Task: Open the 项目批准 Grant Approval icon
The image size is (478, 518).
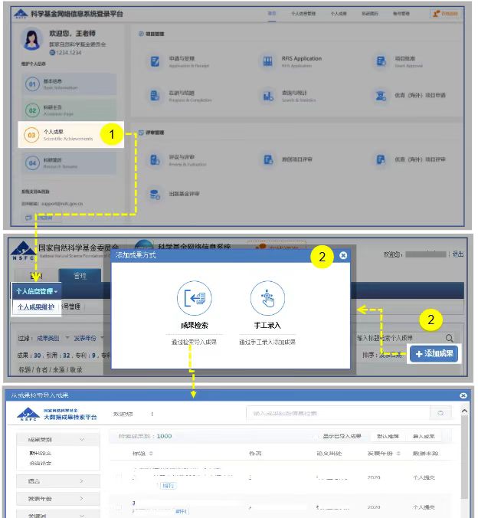Action: click(x=381, y=61)
